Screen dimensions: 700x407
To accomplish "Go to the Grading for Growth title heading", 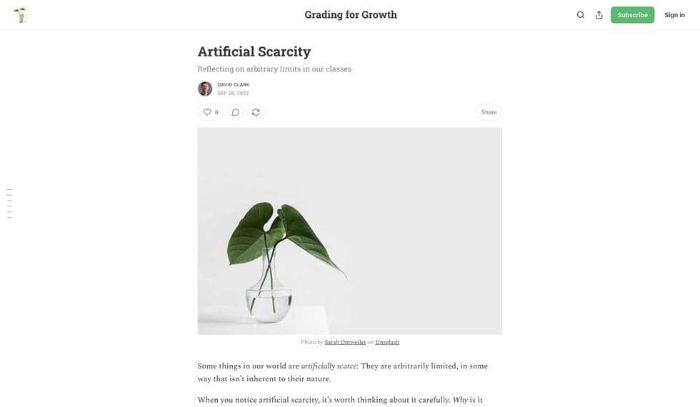I will pyautogui.click(x=351, y=15).
